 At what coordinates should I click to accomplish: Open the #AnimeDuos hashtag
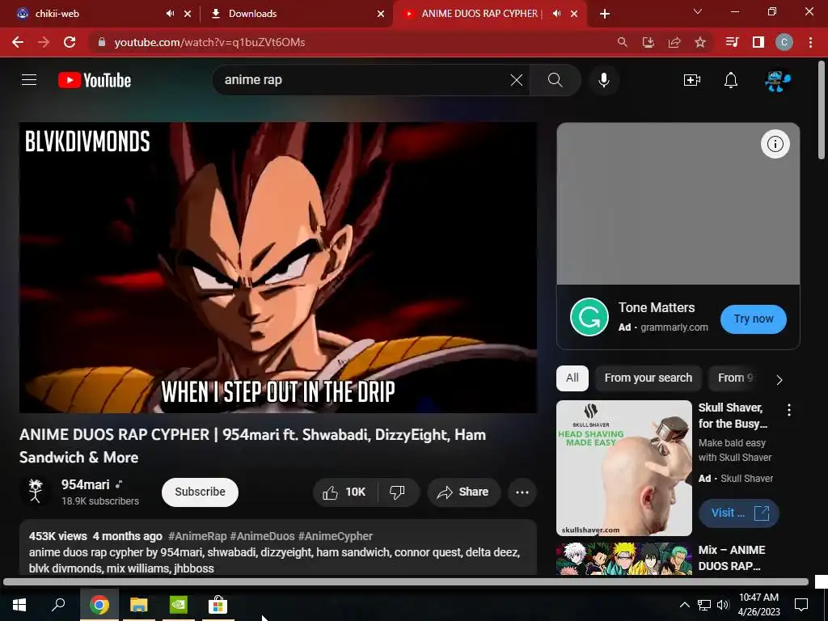click(262, 536)
